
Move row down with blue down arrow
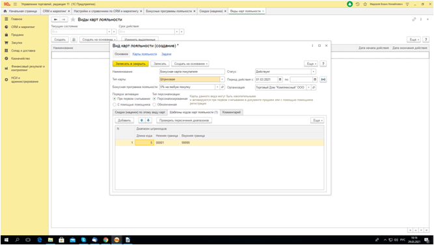(x=148, y=121)
